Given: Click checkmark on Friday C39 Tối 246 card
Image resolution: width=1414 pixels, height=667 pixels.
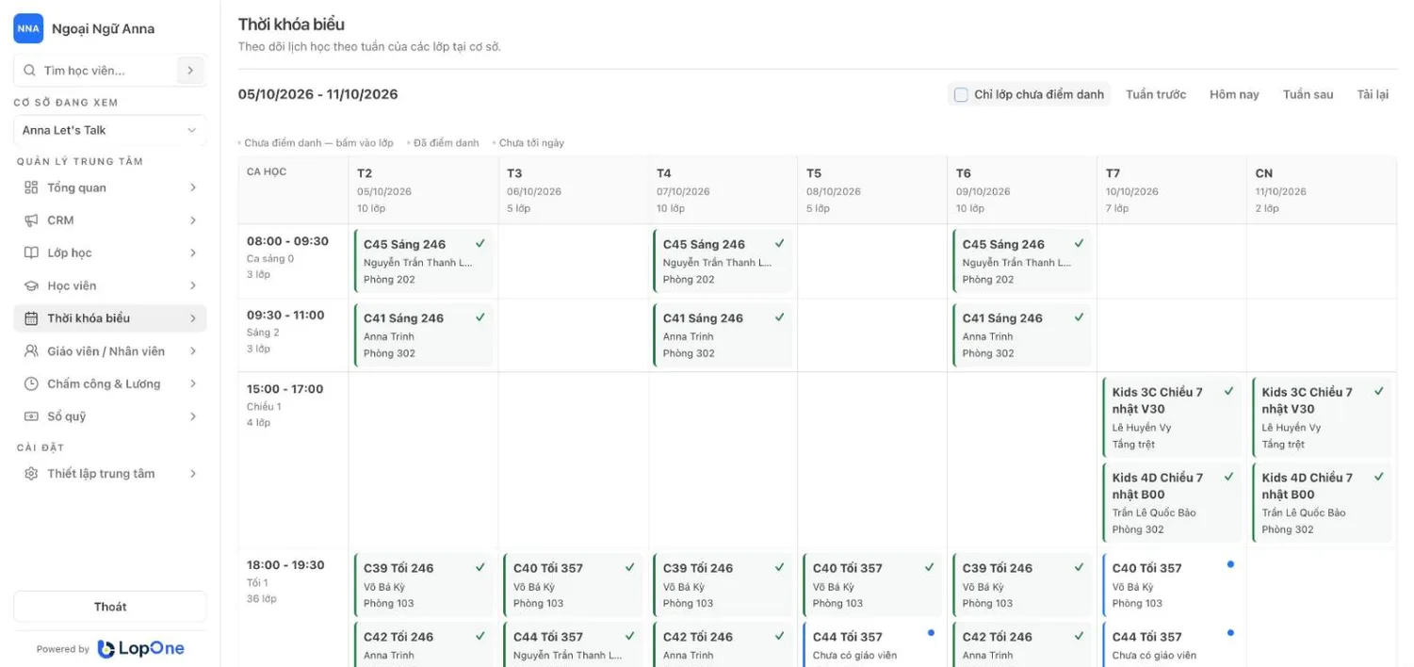Looking at the screenshot, I should 1080,567.
